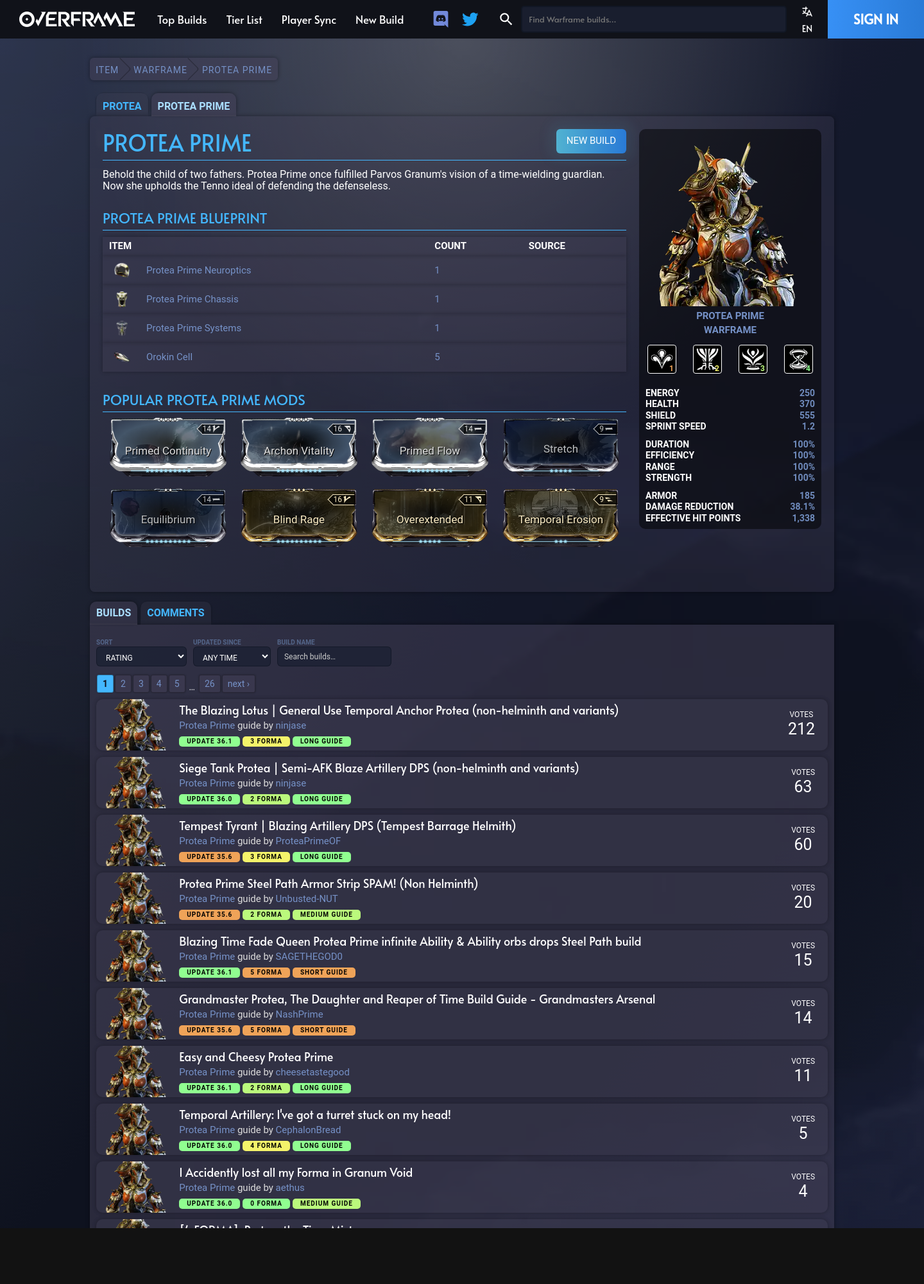This screenshot has width=924, height=1284.
Task: Click the Sign In button
Action: pos(875,19)
